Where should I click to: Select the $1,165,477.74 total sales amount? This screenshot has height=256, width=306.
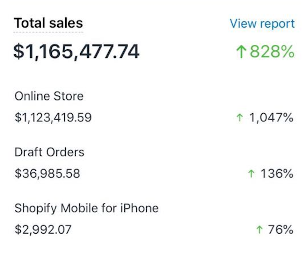(76, 51)
